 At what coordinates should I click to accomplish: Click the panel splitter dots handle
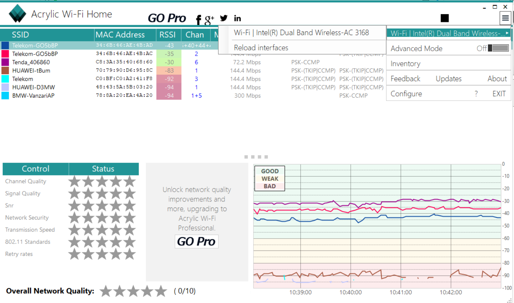tap(256, 157)
